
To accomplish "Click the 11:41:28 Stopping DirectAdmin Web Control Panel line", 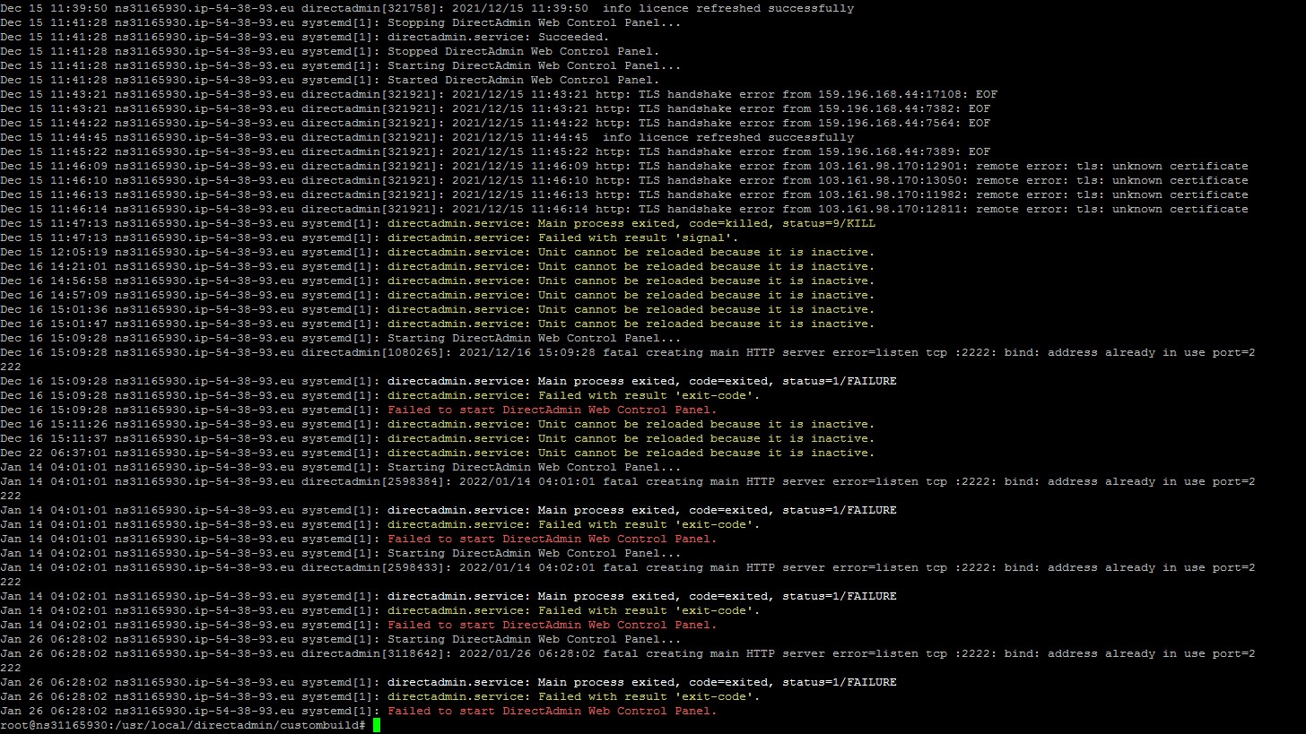I will pos(341,22).
